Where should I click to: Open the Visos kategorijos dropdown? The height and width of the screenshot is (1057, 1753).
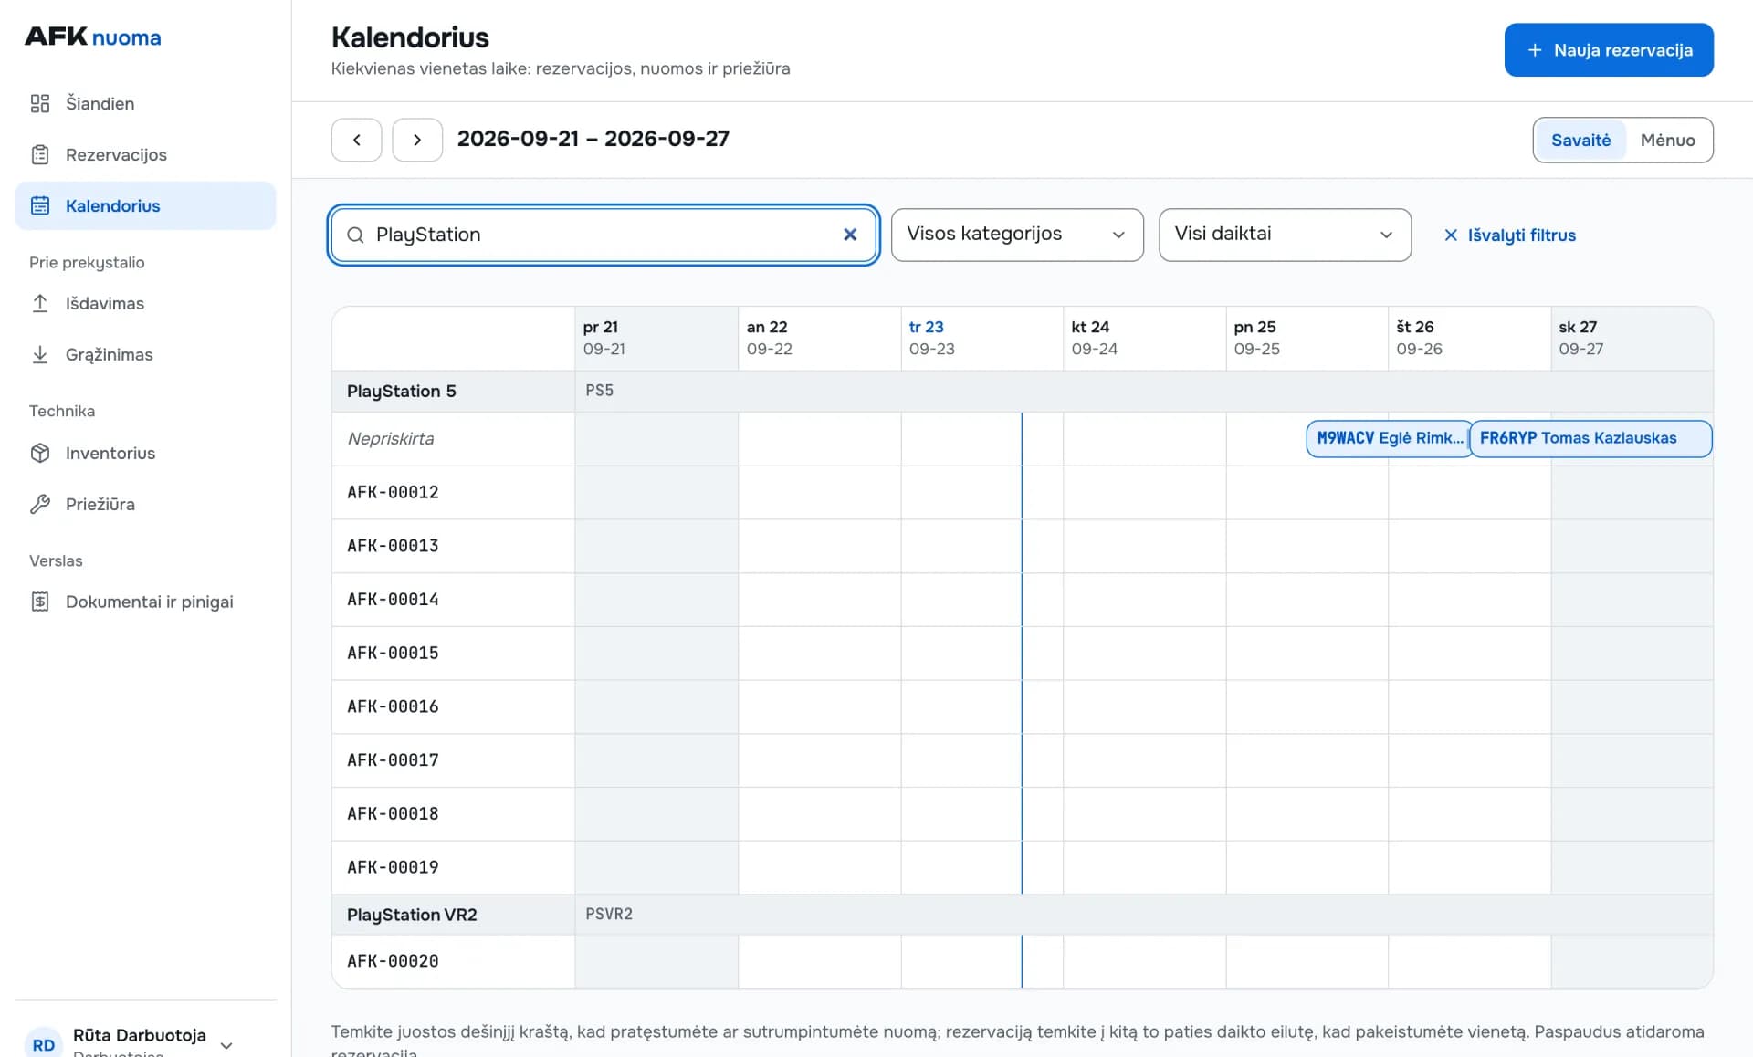tap(1017, 235)
